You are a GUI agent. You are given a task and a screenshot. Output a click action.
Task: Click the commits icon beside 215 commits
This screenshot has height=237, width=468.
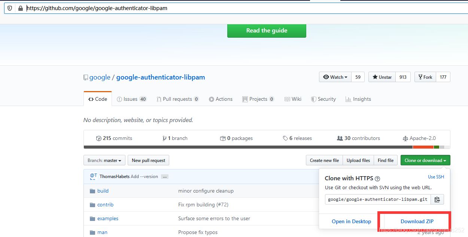98,138
